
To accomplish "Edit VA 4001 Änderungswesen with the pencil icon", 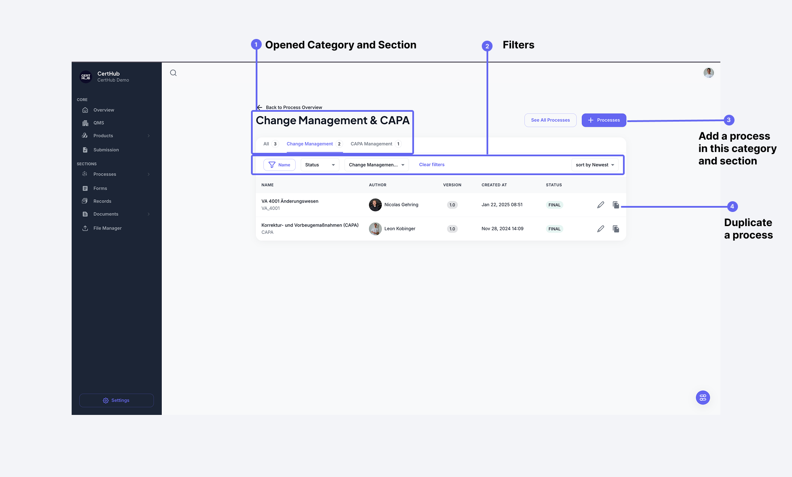I will (600, 205).
